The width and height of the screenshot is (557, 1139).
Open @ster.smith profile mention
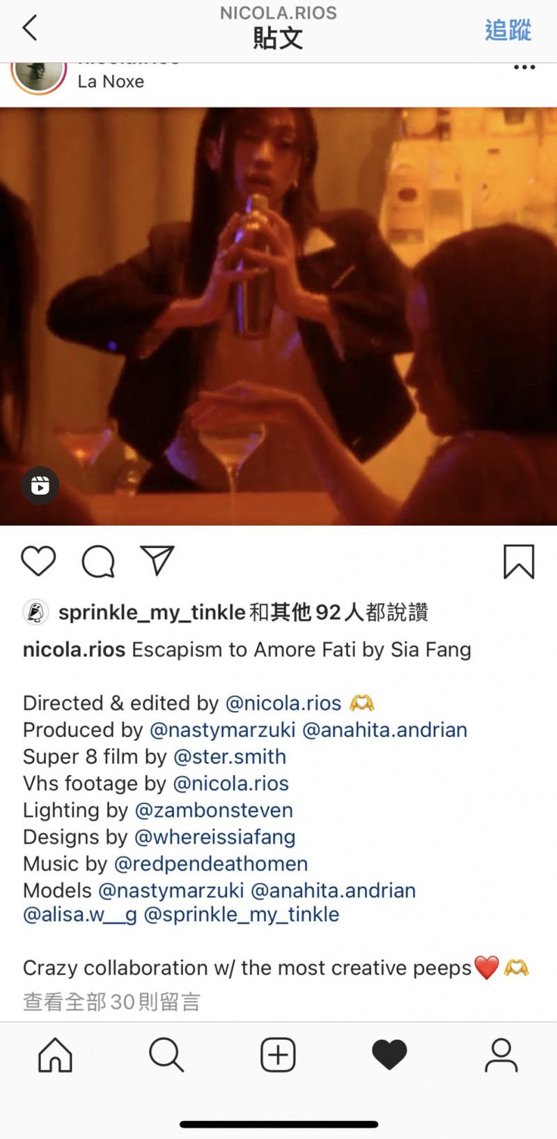click(230, 756)
